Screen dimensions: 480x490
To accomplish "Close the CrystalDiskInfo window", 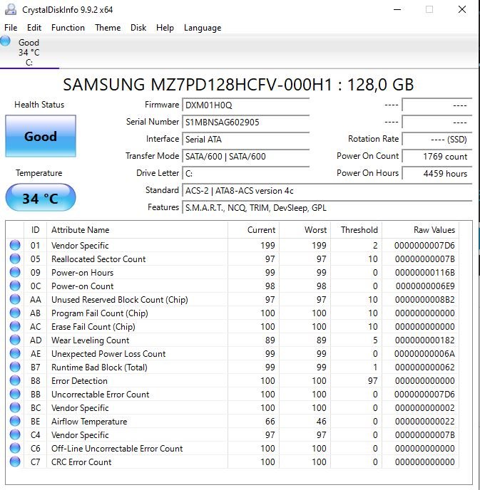I will [x=462, y=9].
